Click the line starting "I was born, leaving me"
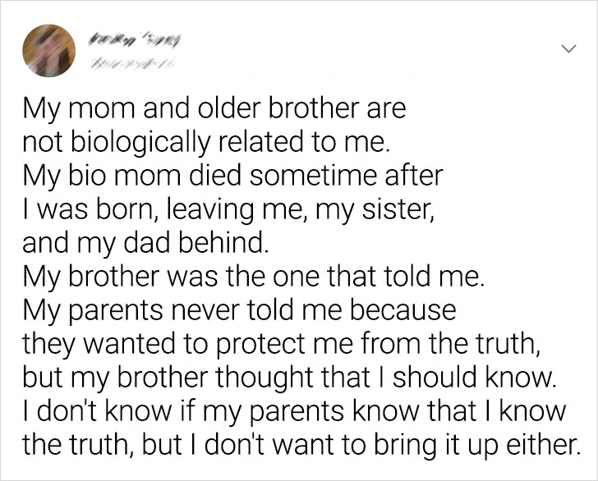Screen dimensions: 598x481 (222, 209)
